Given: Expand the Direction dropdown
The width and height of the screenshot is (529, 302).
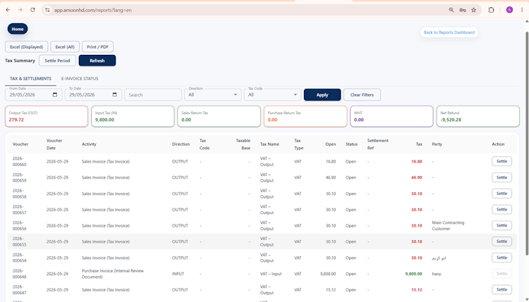Looking at the screenshot, I should (212, 94).
